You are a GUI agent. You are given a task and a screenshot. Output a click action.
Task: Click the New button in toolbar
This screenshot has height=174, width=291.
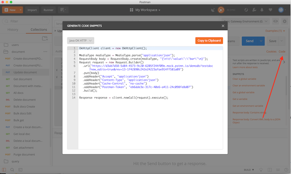pyautogui.click(x=10, y=10)
